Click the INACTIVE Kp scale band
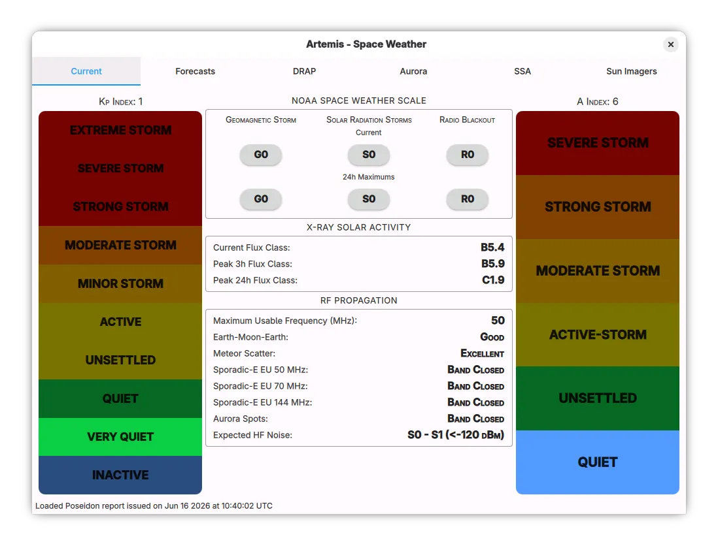718x546 pixels. click(120, 475)
